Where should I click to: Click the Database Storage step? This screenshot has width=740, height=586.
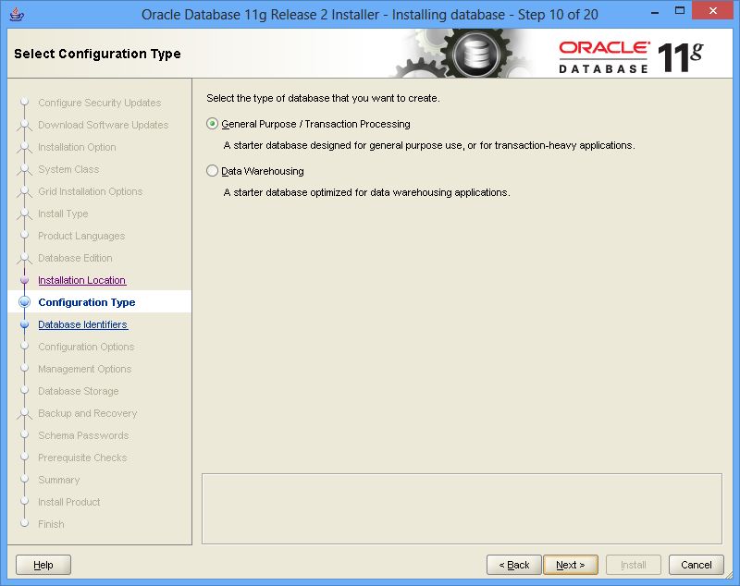[x=79, y=391]
